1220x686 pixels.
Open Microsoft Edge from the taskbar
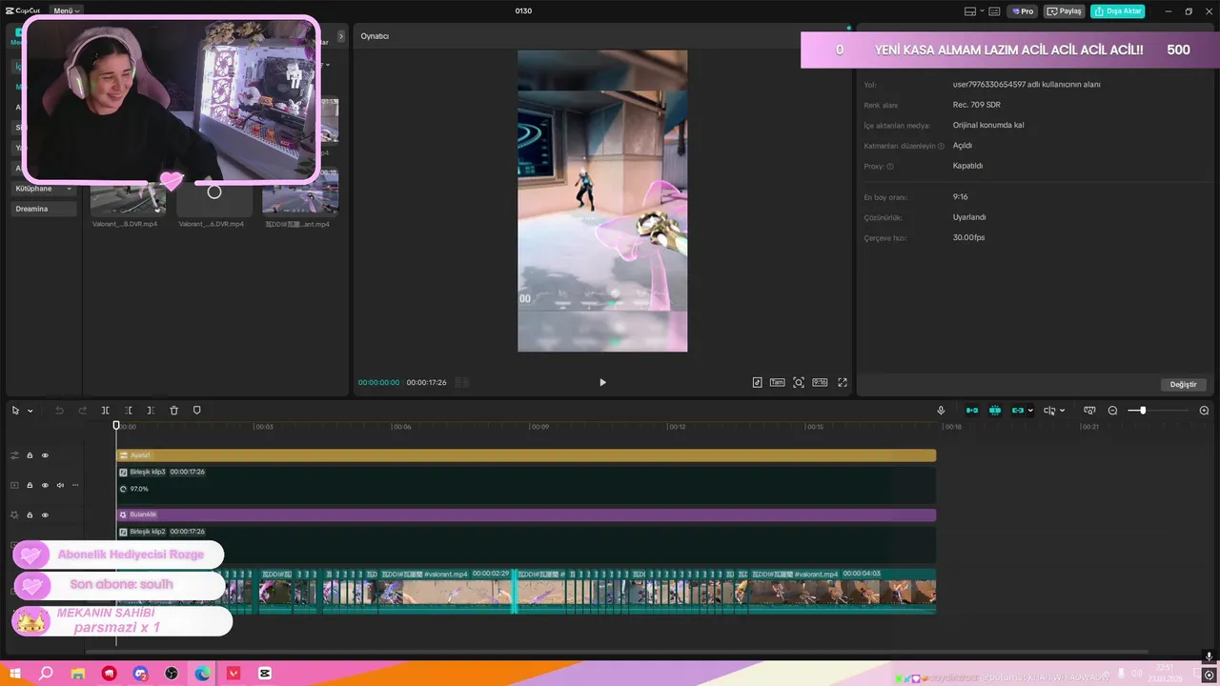pyautogui.click(x=202, y=674)
